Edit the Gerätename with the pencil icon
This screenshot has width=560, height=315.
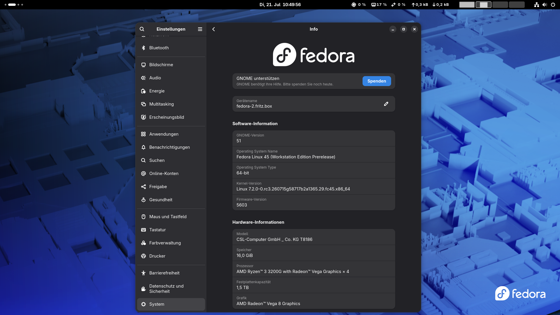click(386, 104)
